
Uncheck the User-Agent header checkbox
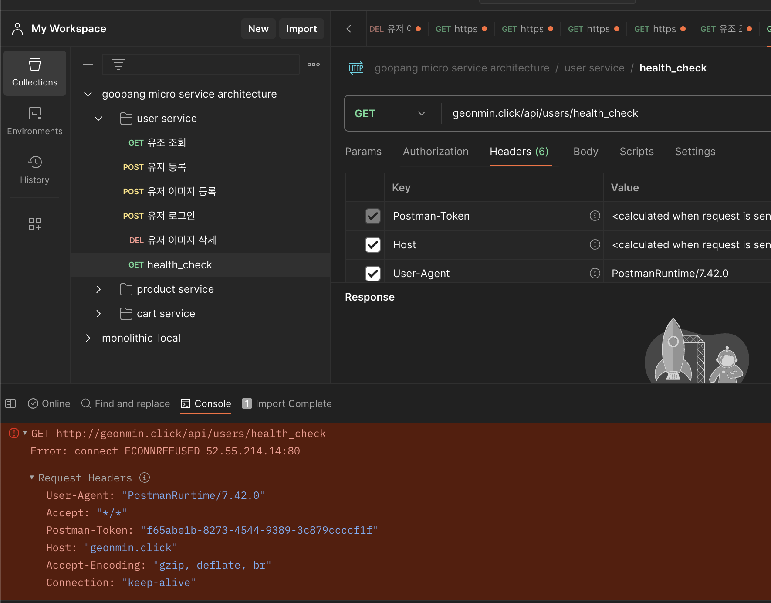373,274
